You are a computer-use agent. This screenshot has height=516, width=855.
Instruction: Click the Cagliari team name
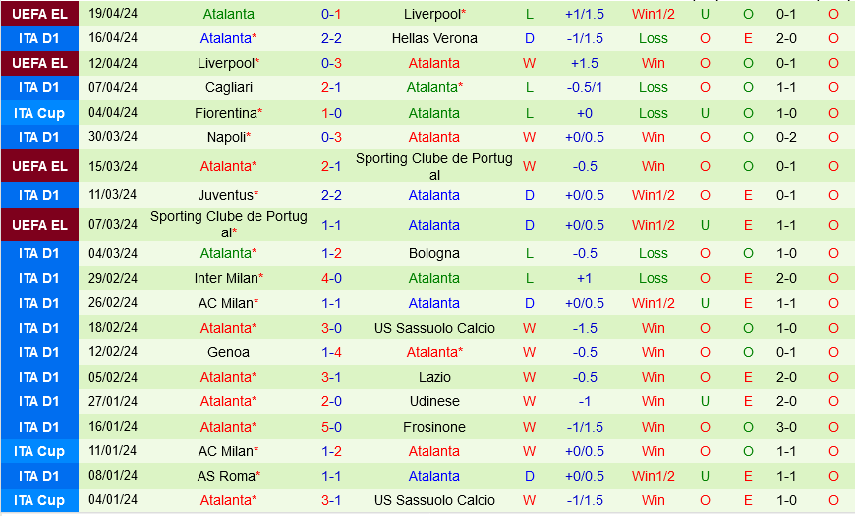[228, 87]
